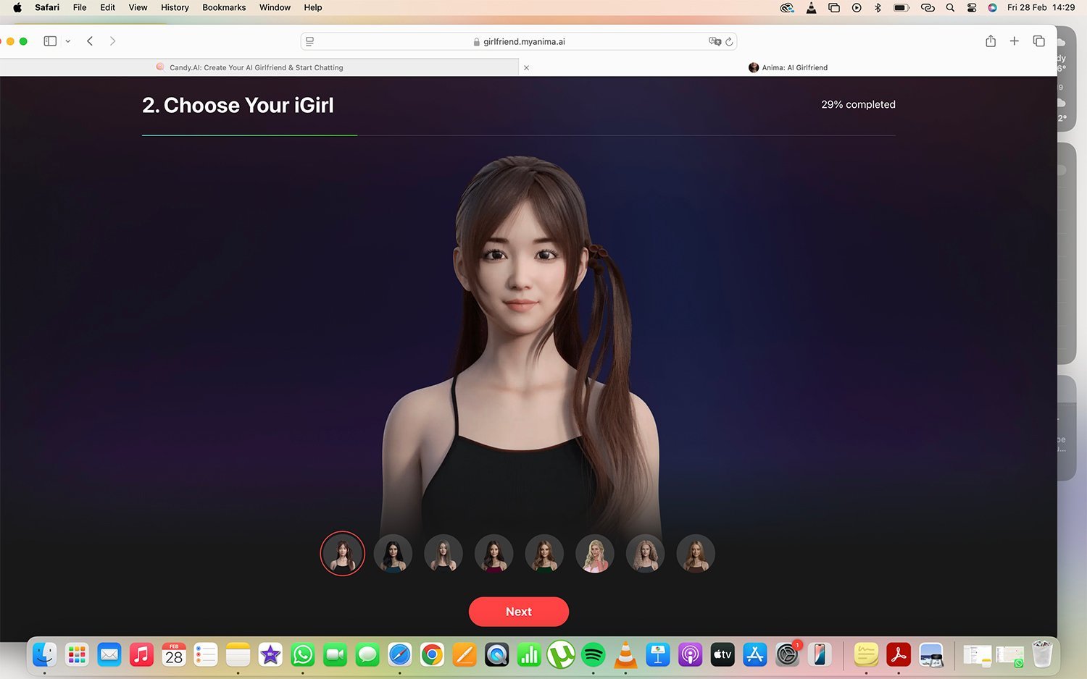The width and height of the screenshot is (1087, 679).
Task: Click the translate icon in address bar
Action: pos(715,42)
